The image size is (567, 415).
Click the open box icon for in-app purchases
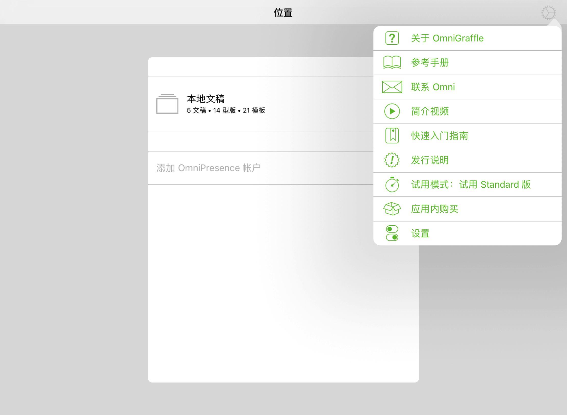point(392,209)
